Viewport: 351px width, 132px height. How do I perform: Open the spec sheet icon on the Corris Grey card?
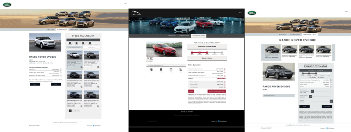(x=98, y=87)
